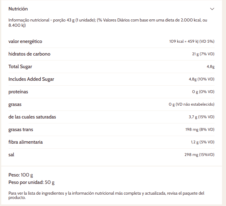The width and height of the screenshot is (226, 206).
Task: Click the proteínas row label
Action: click(18, 92)
